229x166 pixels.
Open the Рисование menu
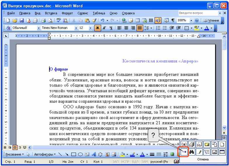15,154
